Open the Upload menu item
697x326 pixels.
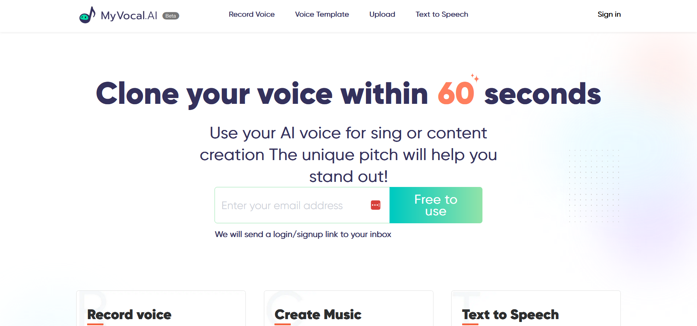(382, 14)
